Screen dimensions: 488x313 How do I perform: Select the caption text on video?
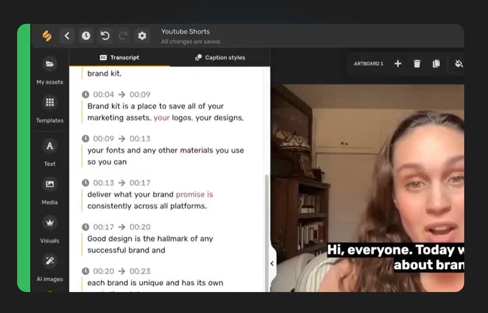(x=395, y=257)
